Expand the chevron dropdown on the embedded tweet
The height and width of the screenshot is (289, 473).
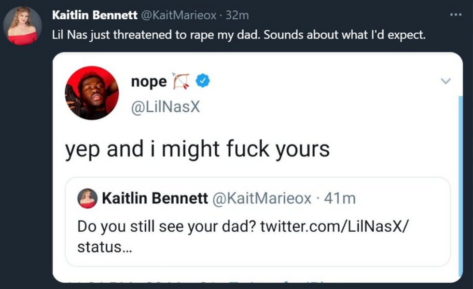[446, 81]
